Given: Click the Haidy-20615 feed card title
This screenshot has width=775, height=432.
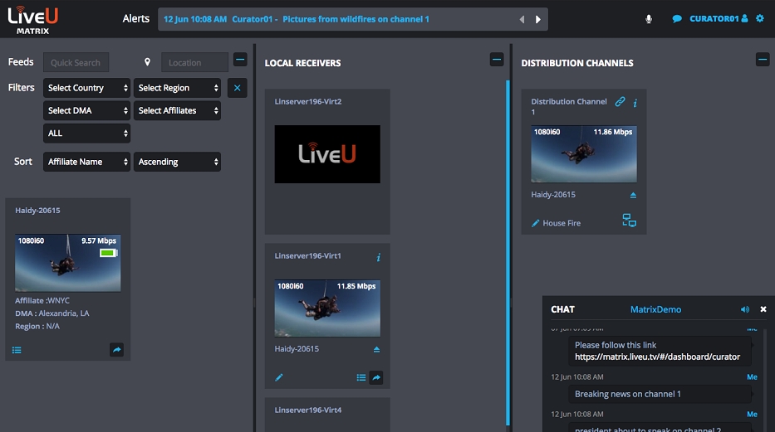Looking at the screenshot, I should click(37, 210).
